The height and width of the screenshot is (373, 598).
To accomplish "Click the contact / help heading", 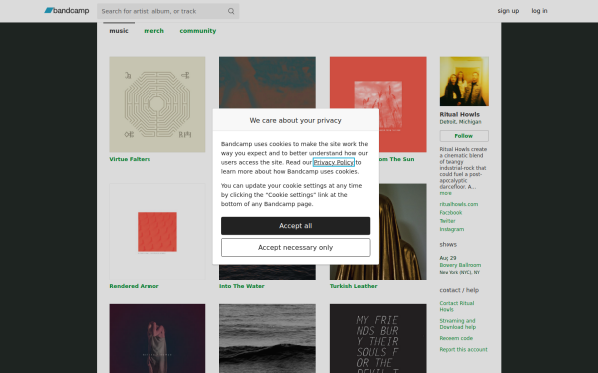I will [459, 290].
